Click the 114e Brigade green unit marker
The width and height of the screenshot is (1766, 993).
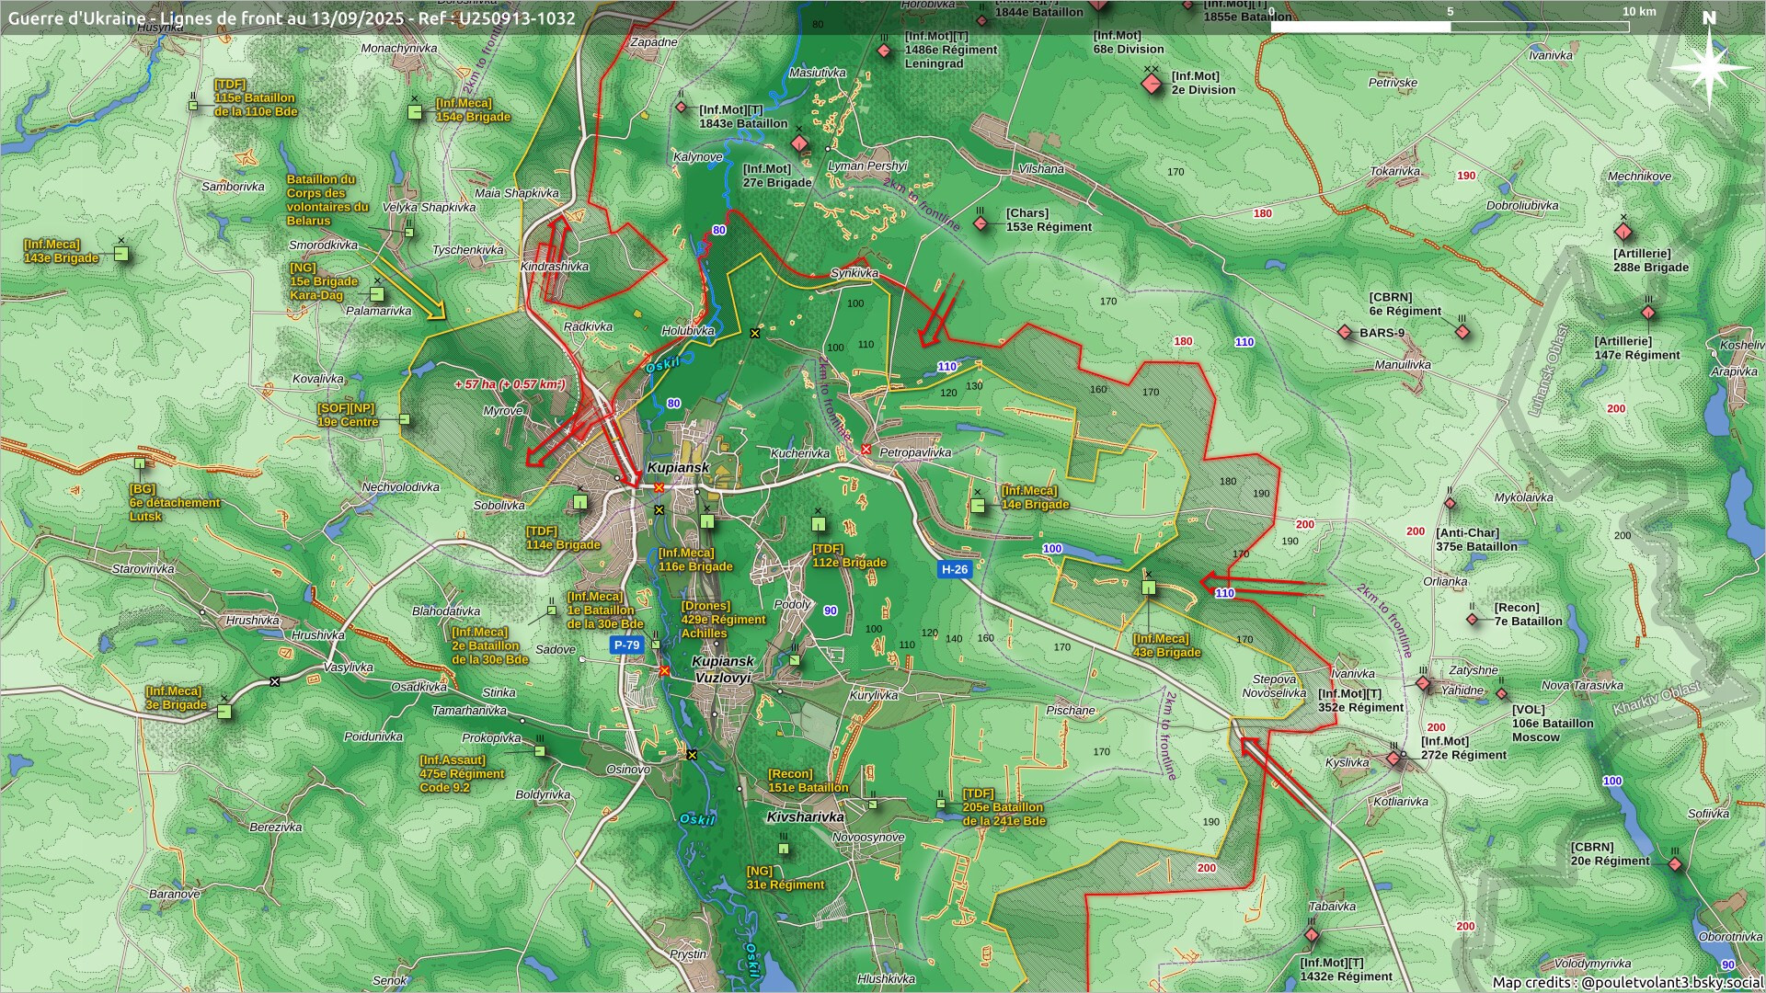click(580, 502)
